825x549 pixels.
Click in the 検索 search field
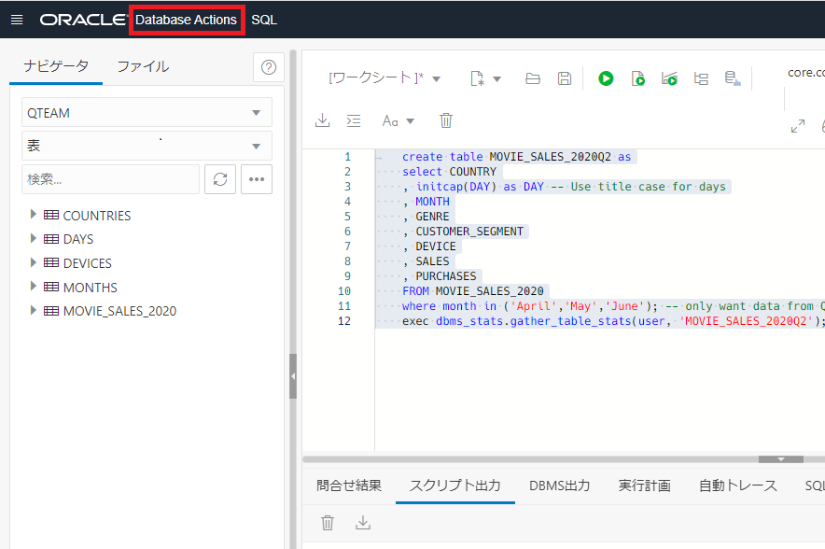point(110,179)
